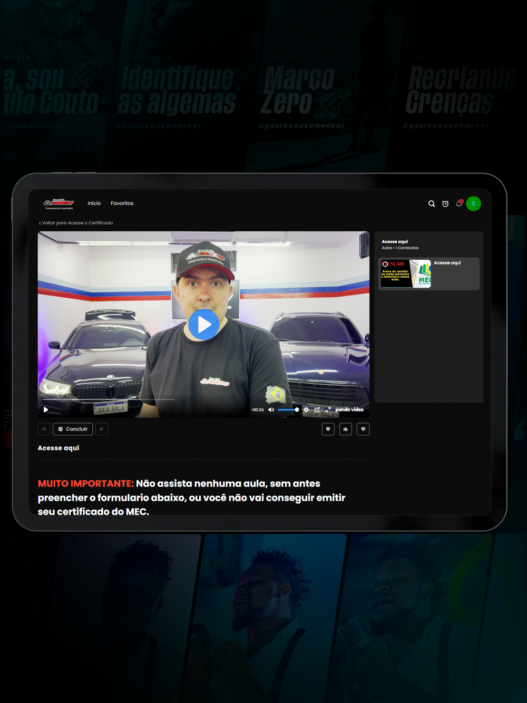Open the alarm clock icon in header
This screenshot has height=703, width=527.
click(x=445, y=203)
